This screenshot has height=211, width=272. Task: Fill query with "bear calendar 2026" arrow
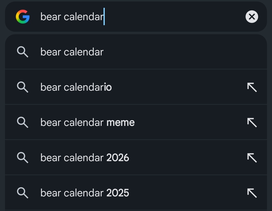(252, 158)
